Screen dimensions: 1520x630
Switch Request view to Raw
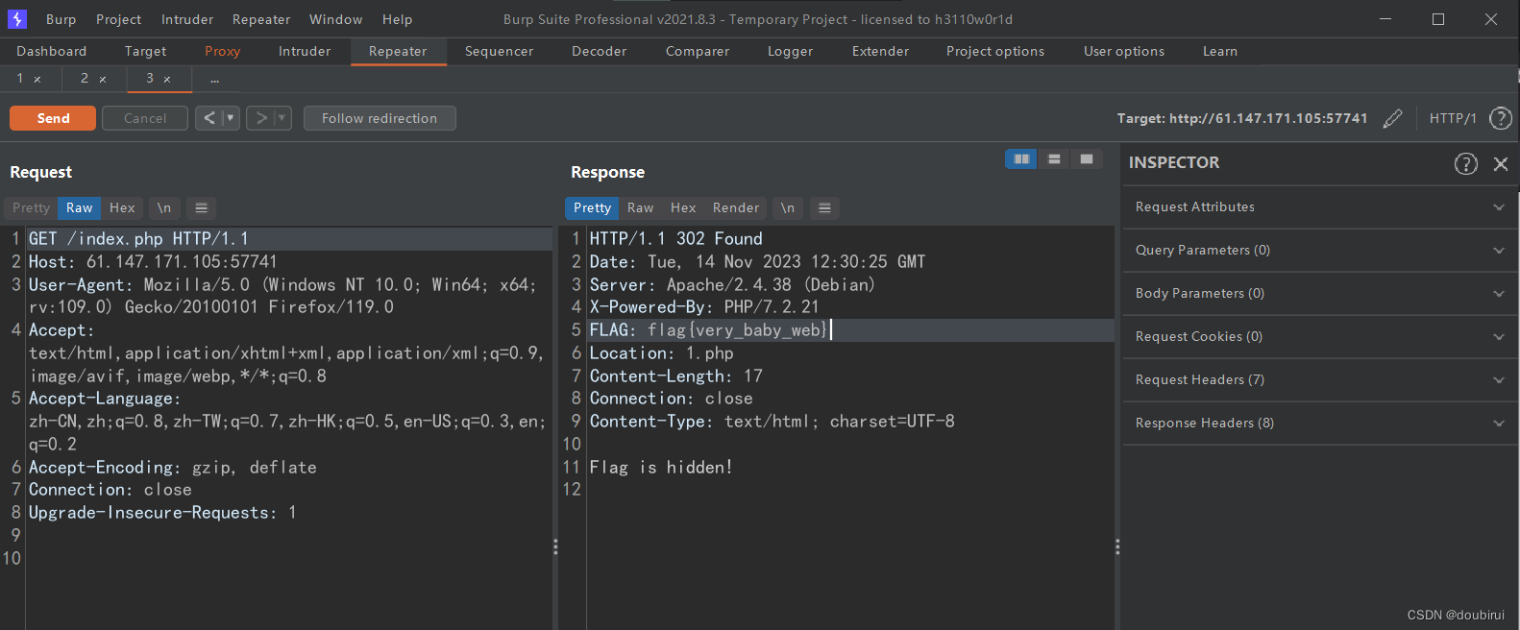point(80,207)
